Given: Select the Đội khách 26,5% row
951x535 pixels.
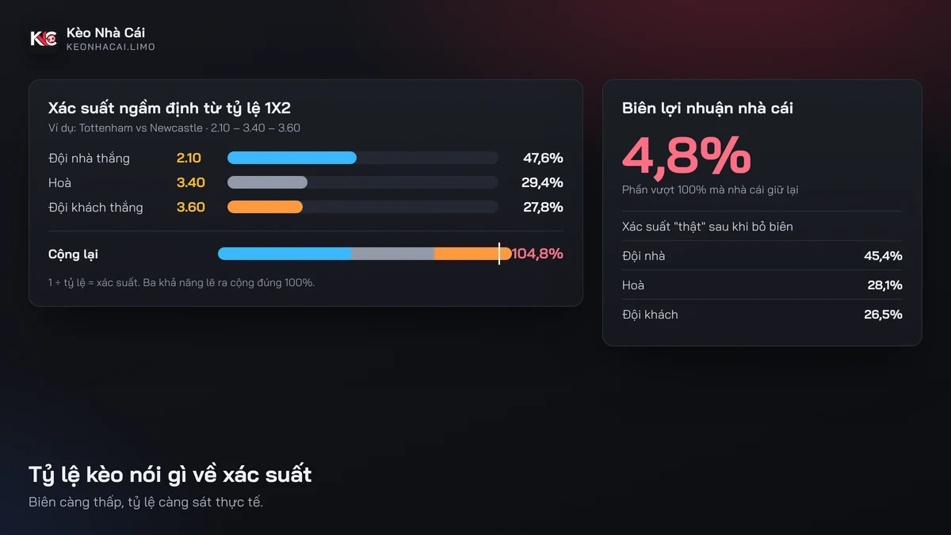Looking at the screenshot, I should coord(762,314).
